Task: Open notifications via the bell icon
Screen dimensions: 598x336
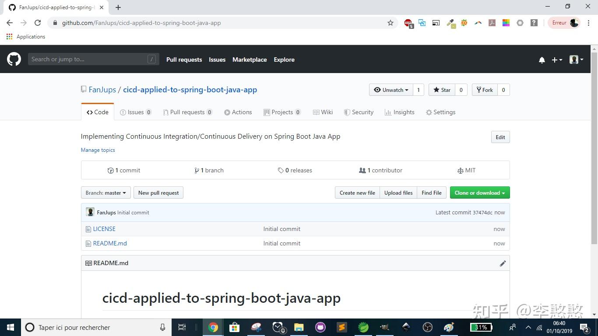Action: tap(542, 59)
